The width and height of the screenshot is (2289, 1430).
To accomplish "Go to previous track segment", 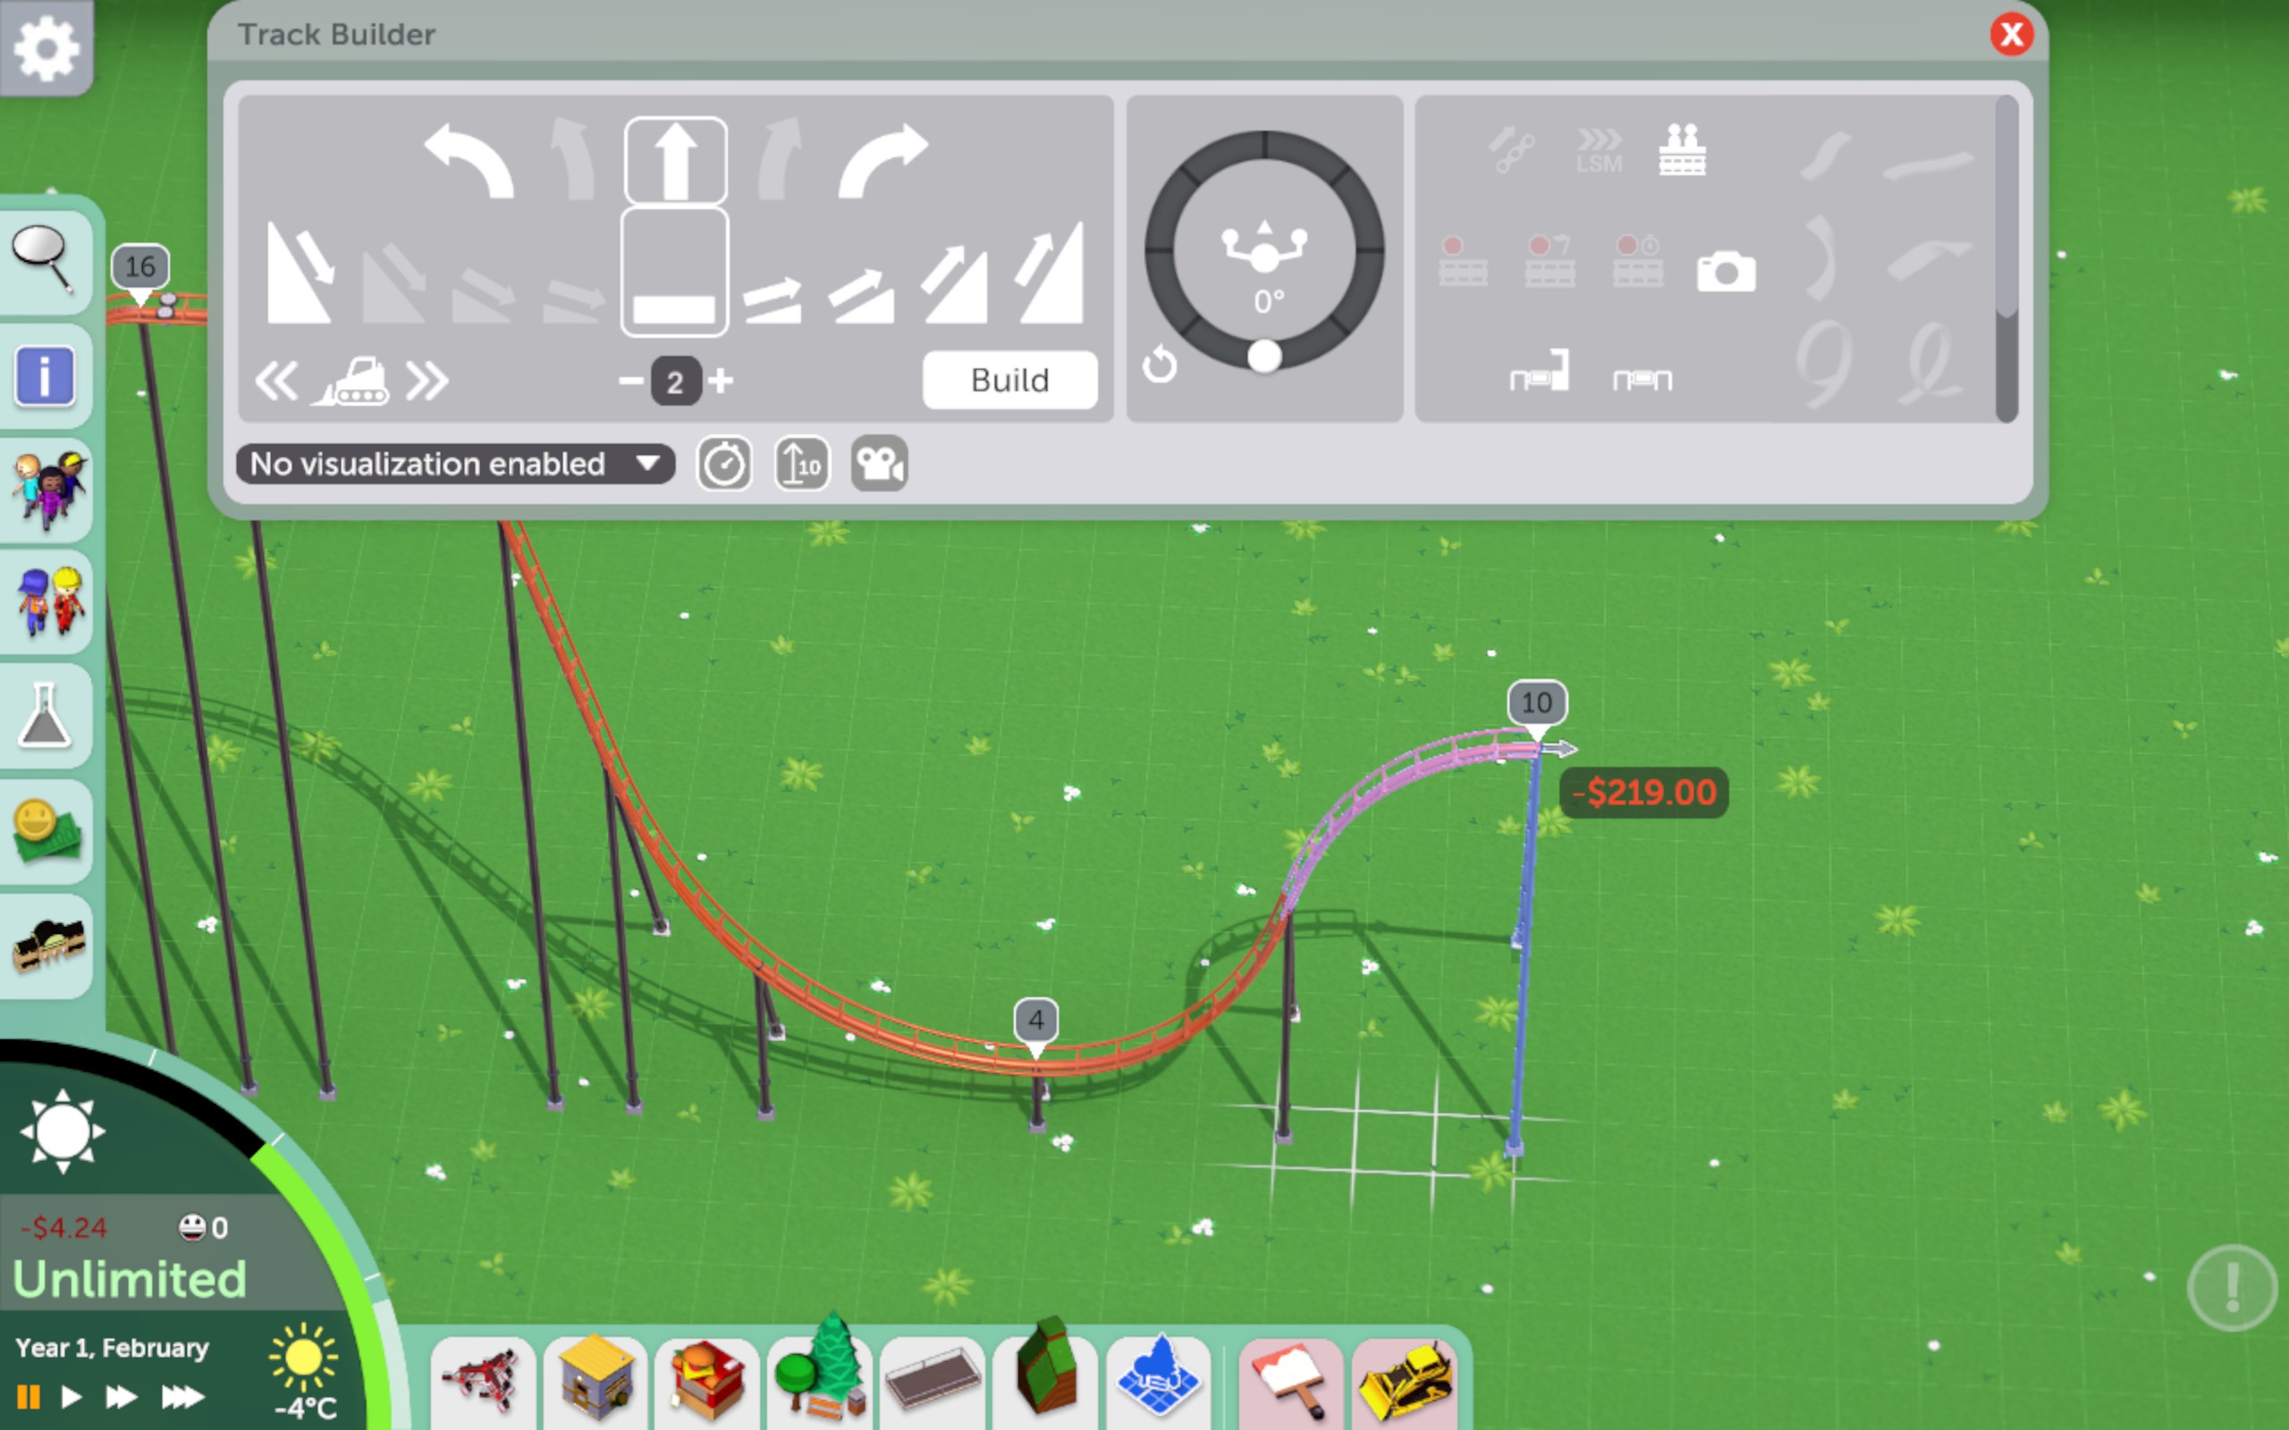I will tap(277, 381).
